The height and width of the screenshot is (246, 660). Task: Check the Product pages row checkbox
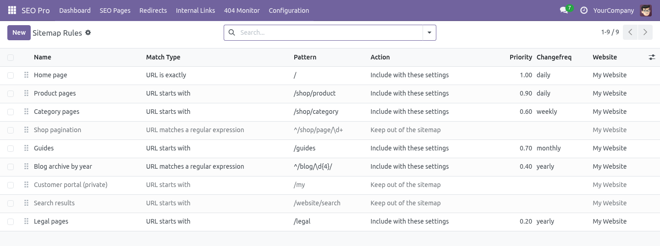point(11,93)
